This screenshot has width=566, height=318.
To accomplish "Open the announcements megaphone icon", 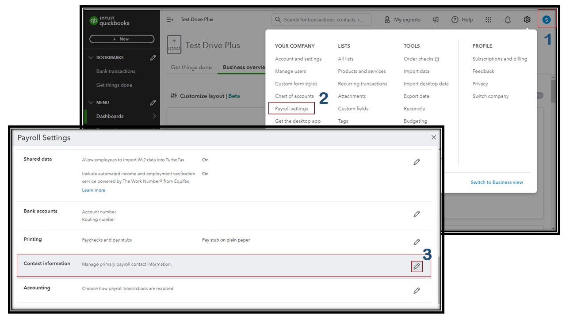I will (436, 19).
